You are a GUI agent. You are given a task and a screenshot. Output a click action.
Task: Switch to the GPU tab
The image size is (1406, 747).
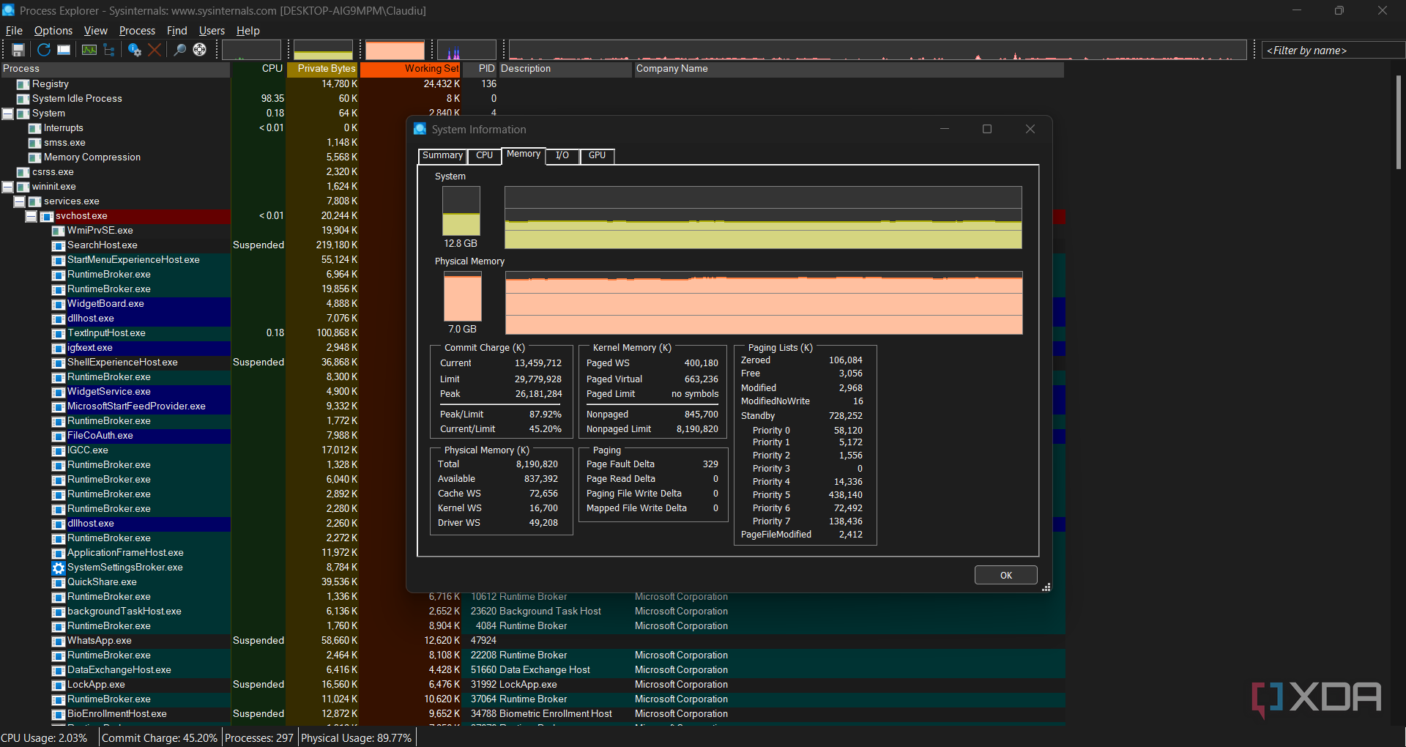click(597, 155)
